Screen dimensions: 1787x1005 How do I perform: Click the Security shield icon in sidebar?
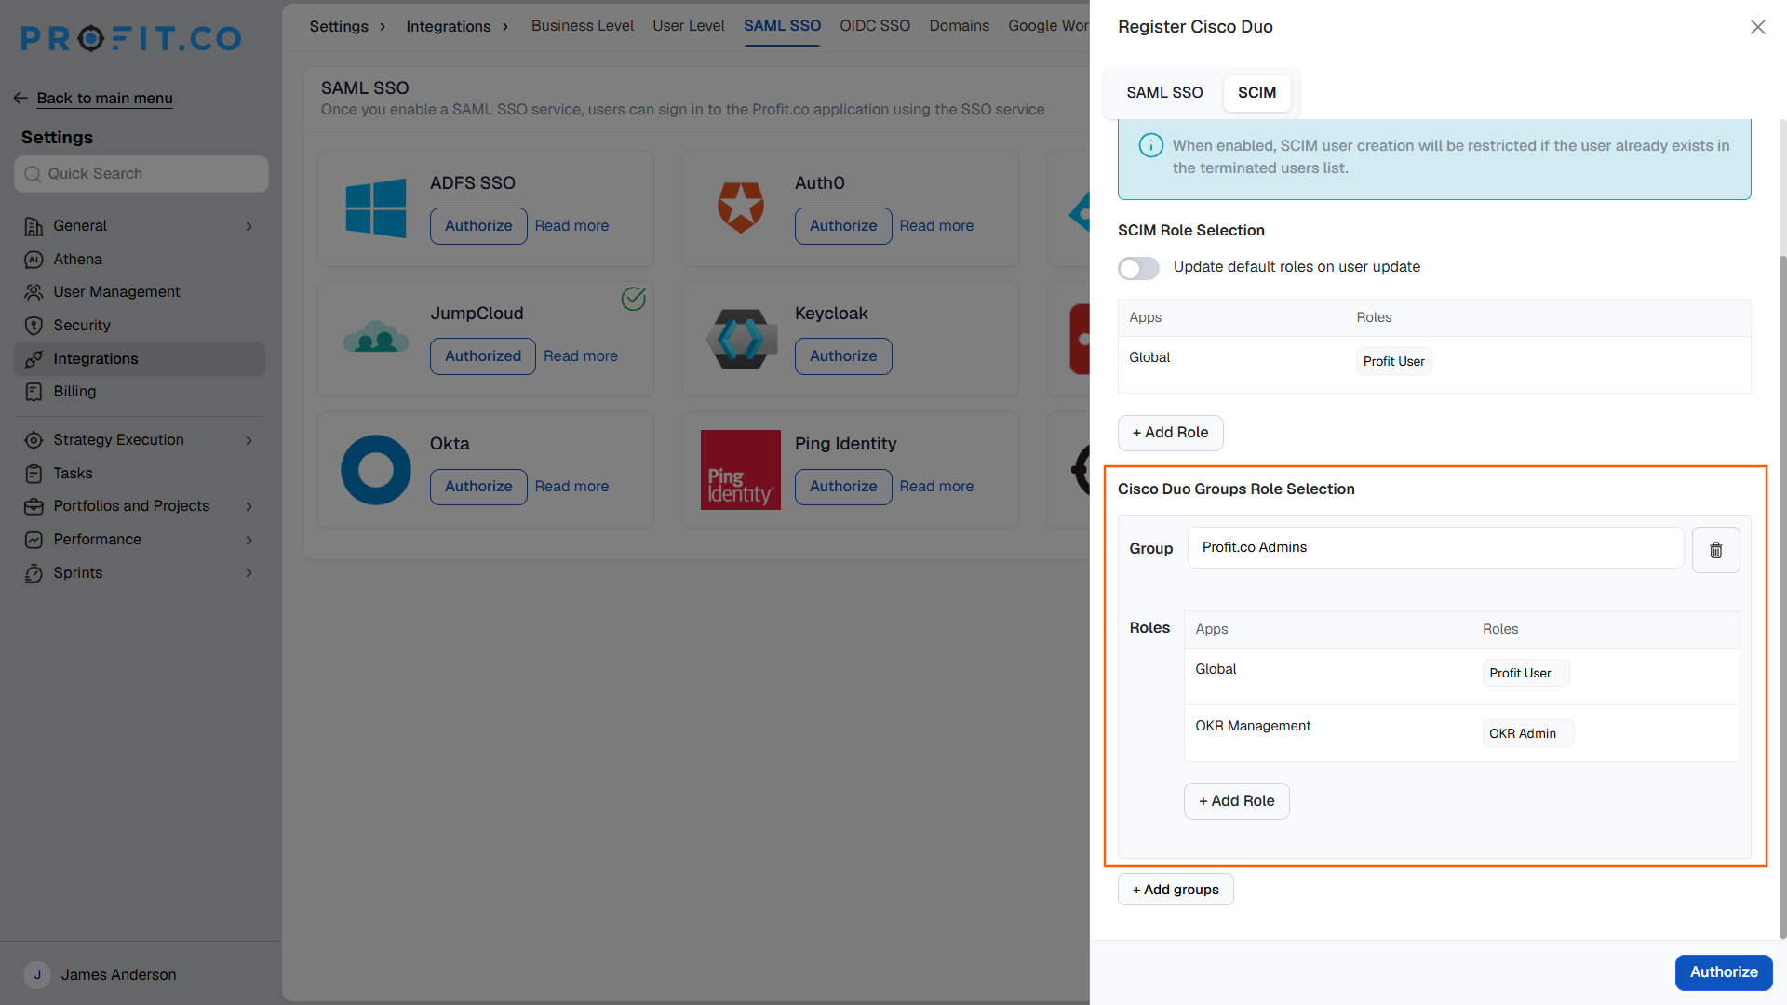pos(34,326)
